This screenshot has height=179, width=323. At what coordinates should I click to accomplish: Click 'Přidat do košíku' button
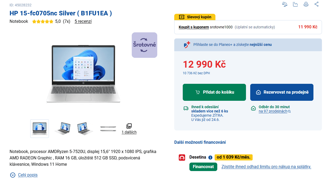(214, 92)
